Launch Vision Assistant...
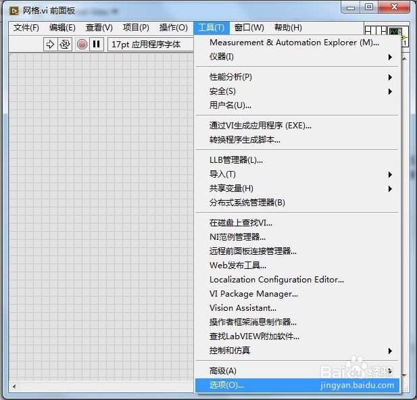The height and width of the screenshot is (400, 417). coord(297,308)
